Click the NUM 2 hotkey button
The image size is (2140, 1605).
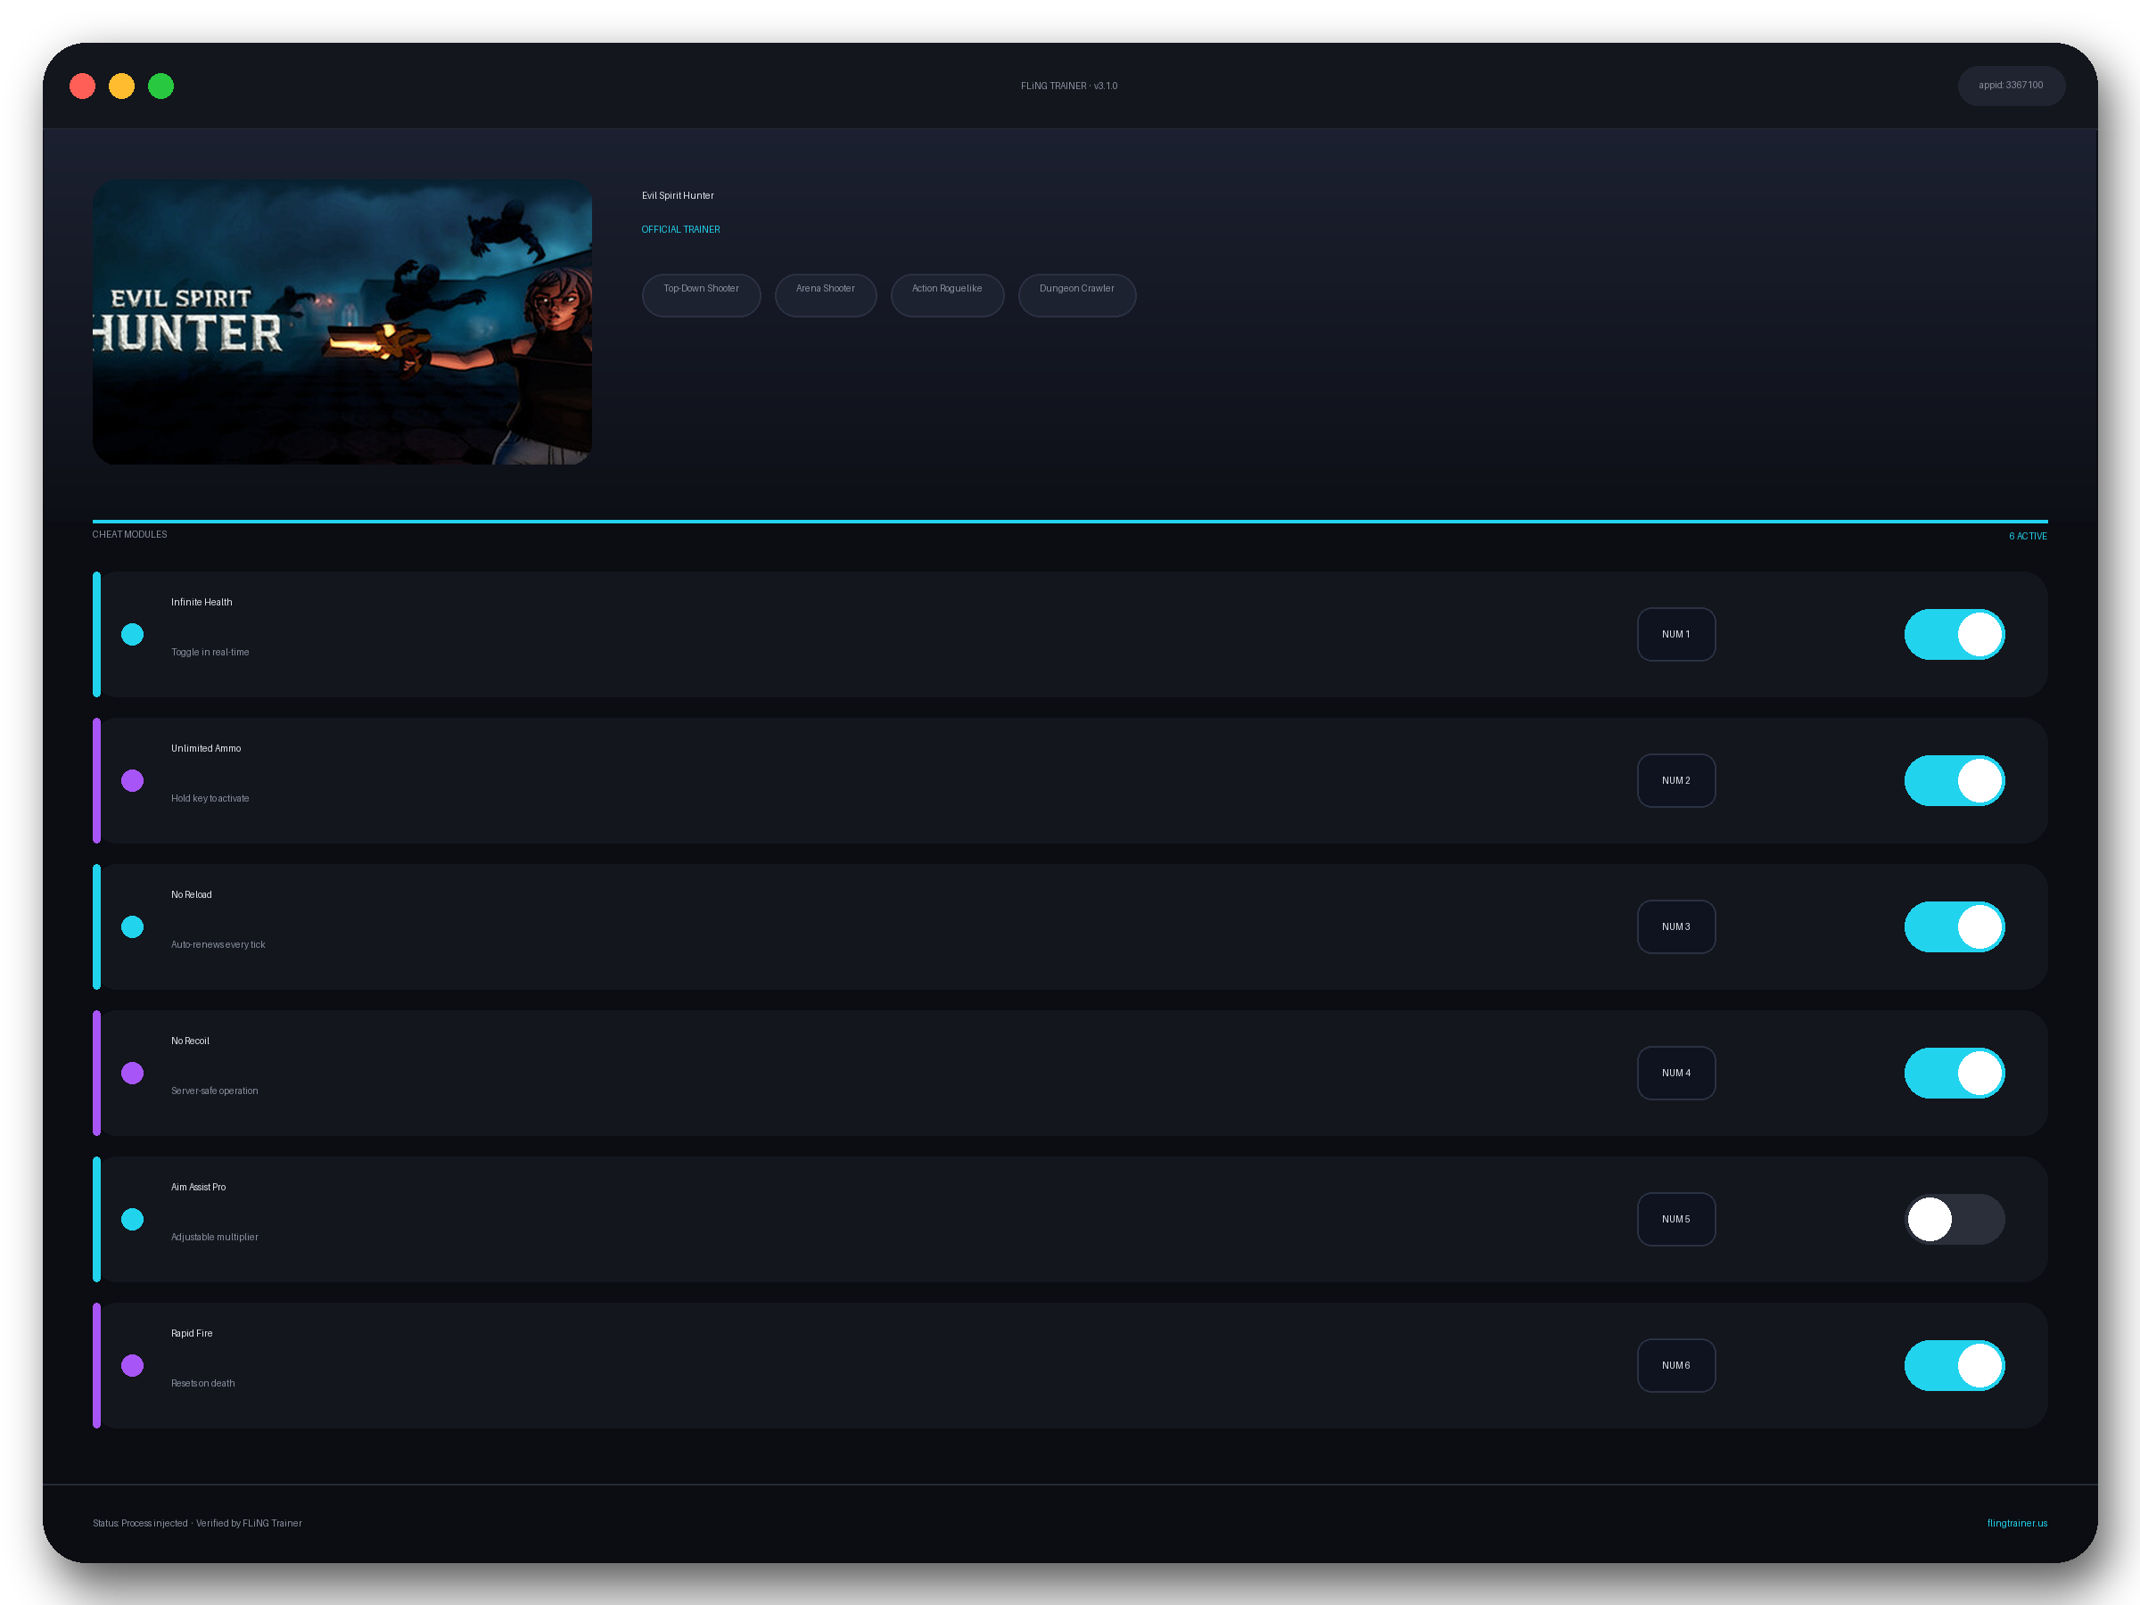coord(1675,781)
